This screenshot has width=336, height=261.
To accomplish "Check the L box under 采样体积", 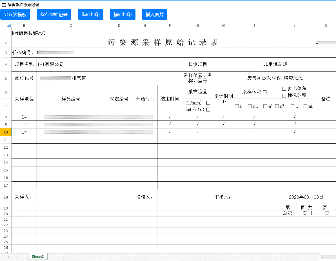I will 237,106.
